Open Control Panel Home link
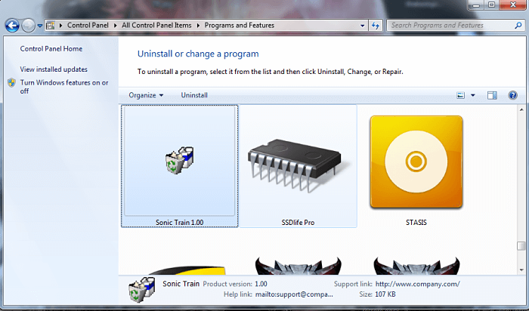The image size is (529, 311). point(51,49)
